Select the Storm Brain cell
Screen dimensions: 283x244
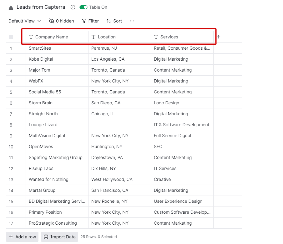tap(57, 103)
